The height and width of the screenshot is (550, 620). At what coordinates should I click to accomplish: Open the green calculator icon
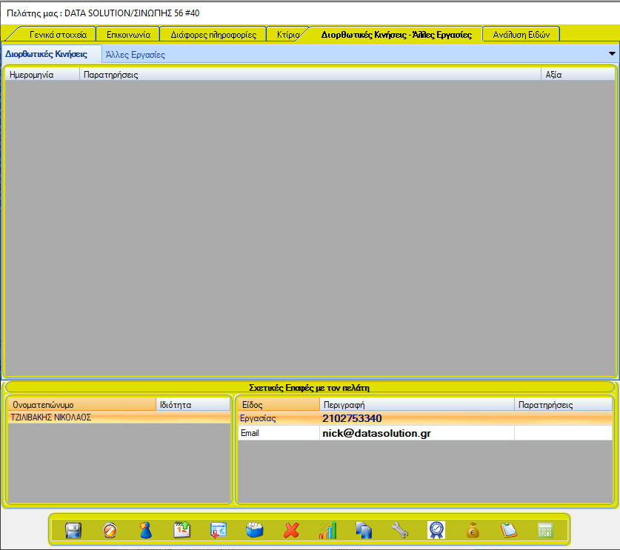point(545,530)
